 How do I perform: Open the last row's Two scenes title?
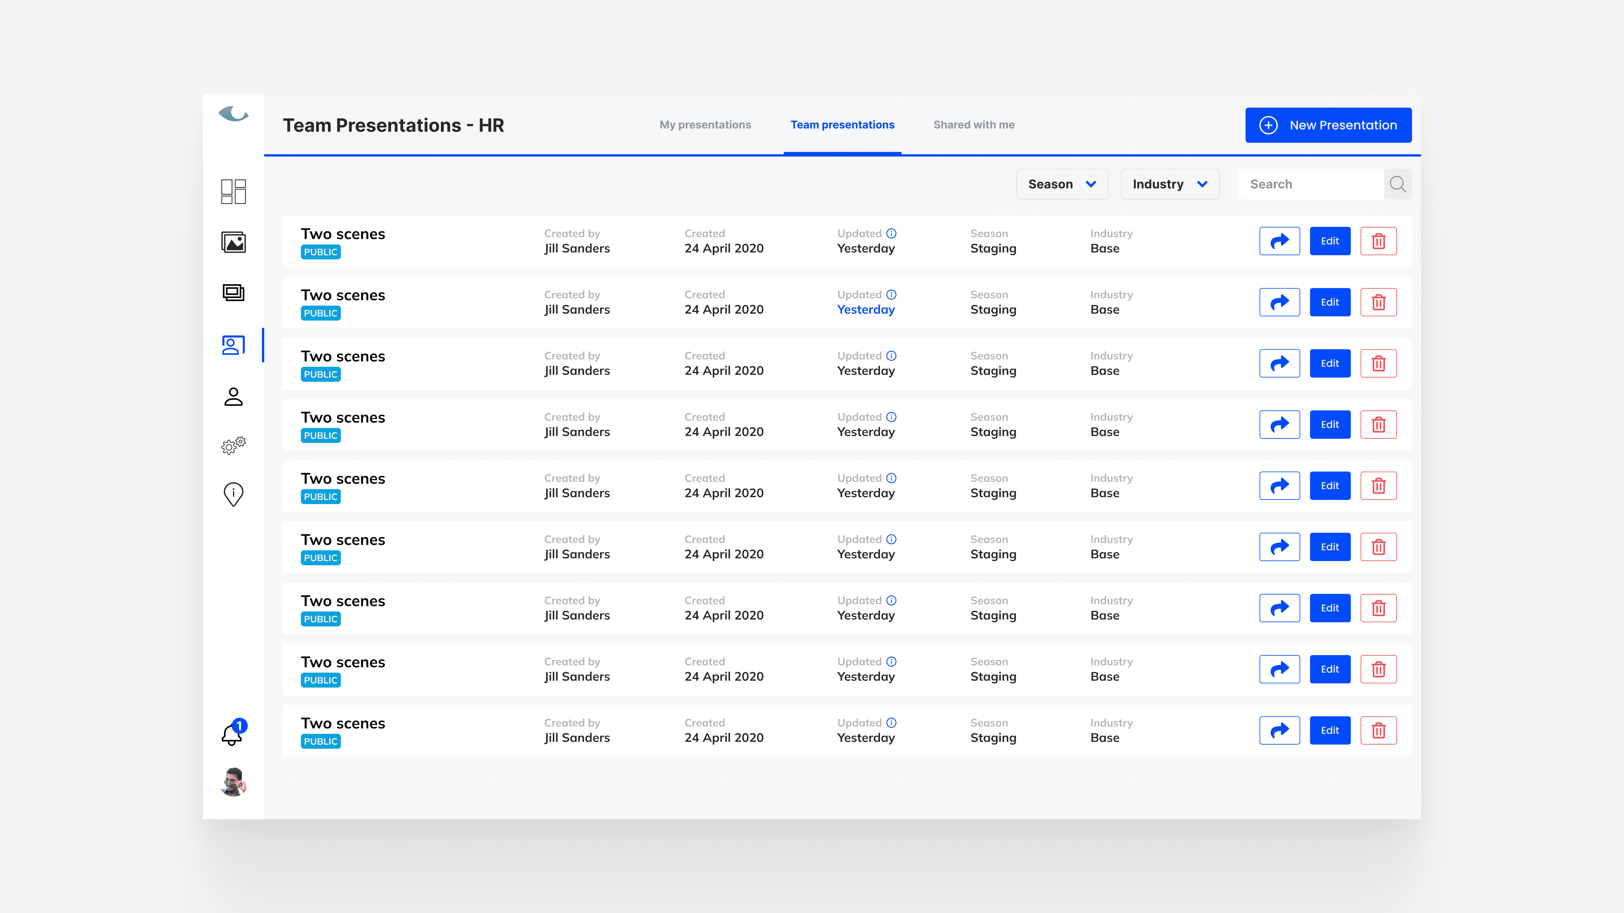tap(343, 723)
